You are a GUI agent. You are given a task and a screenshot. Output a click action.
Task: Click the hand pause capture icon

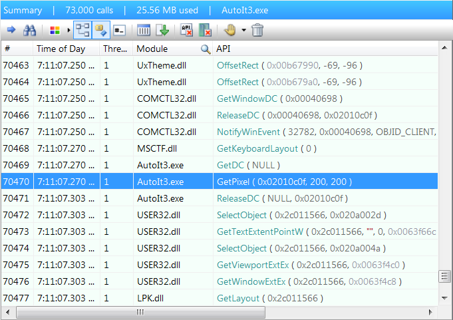coord(229,30)
